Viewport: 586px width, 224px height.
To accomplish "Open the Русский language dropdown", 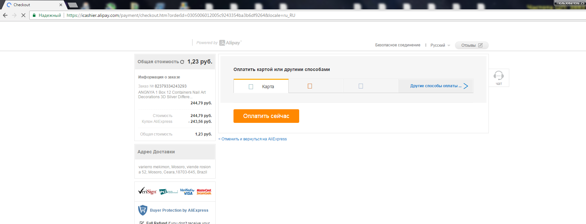I will pyautogui.click(x=440, y=45).
